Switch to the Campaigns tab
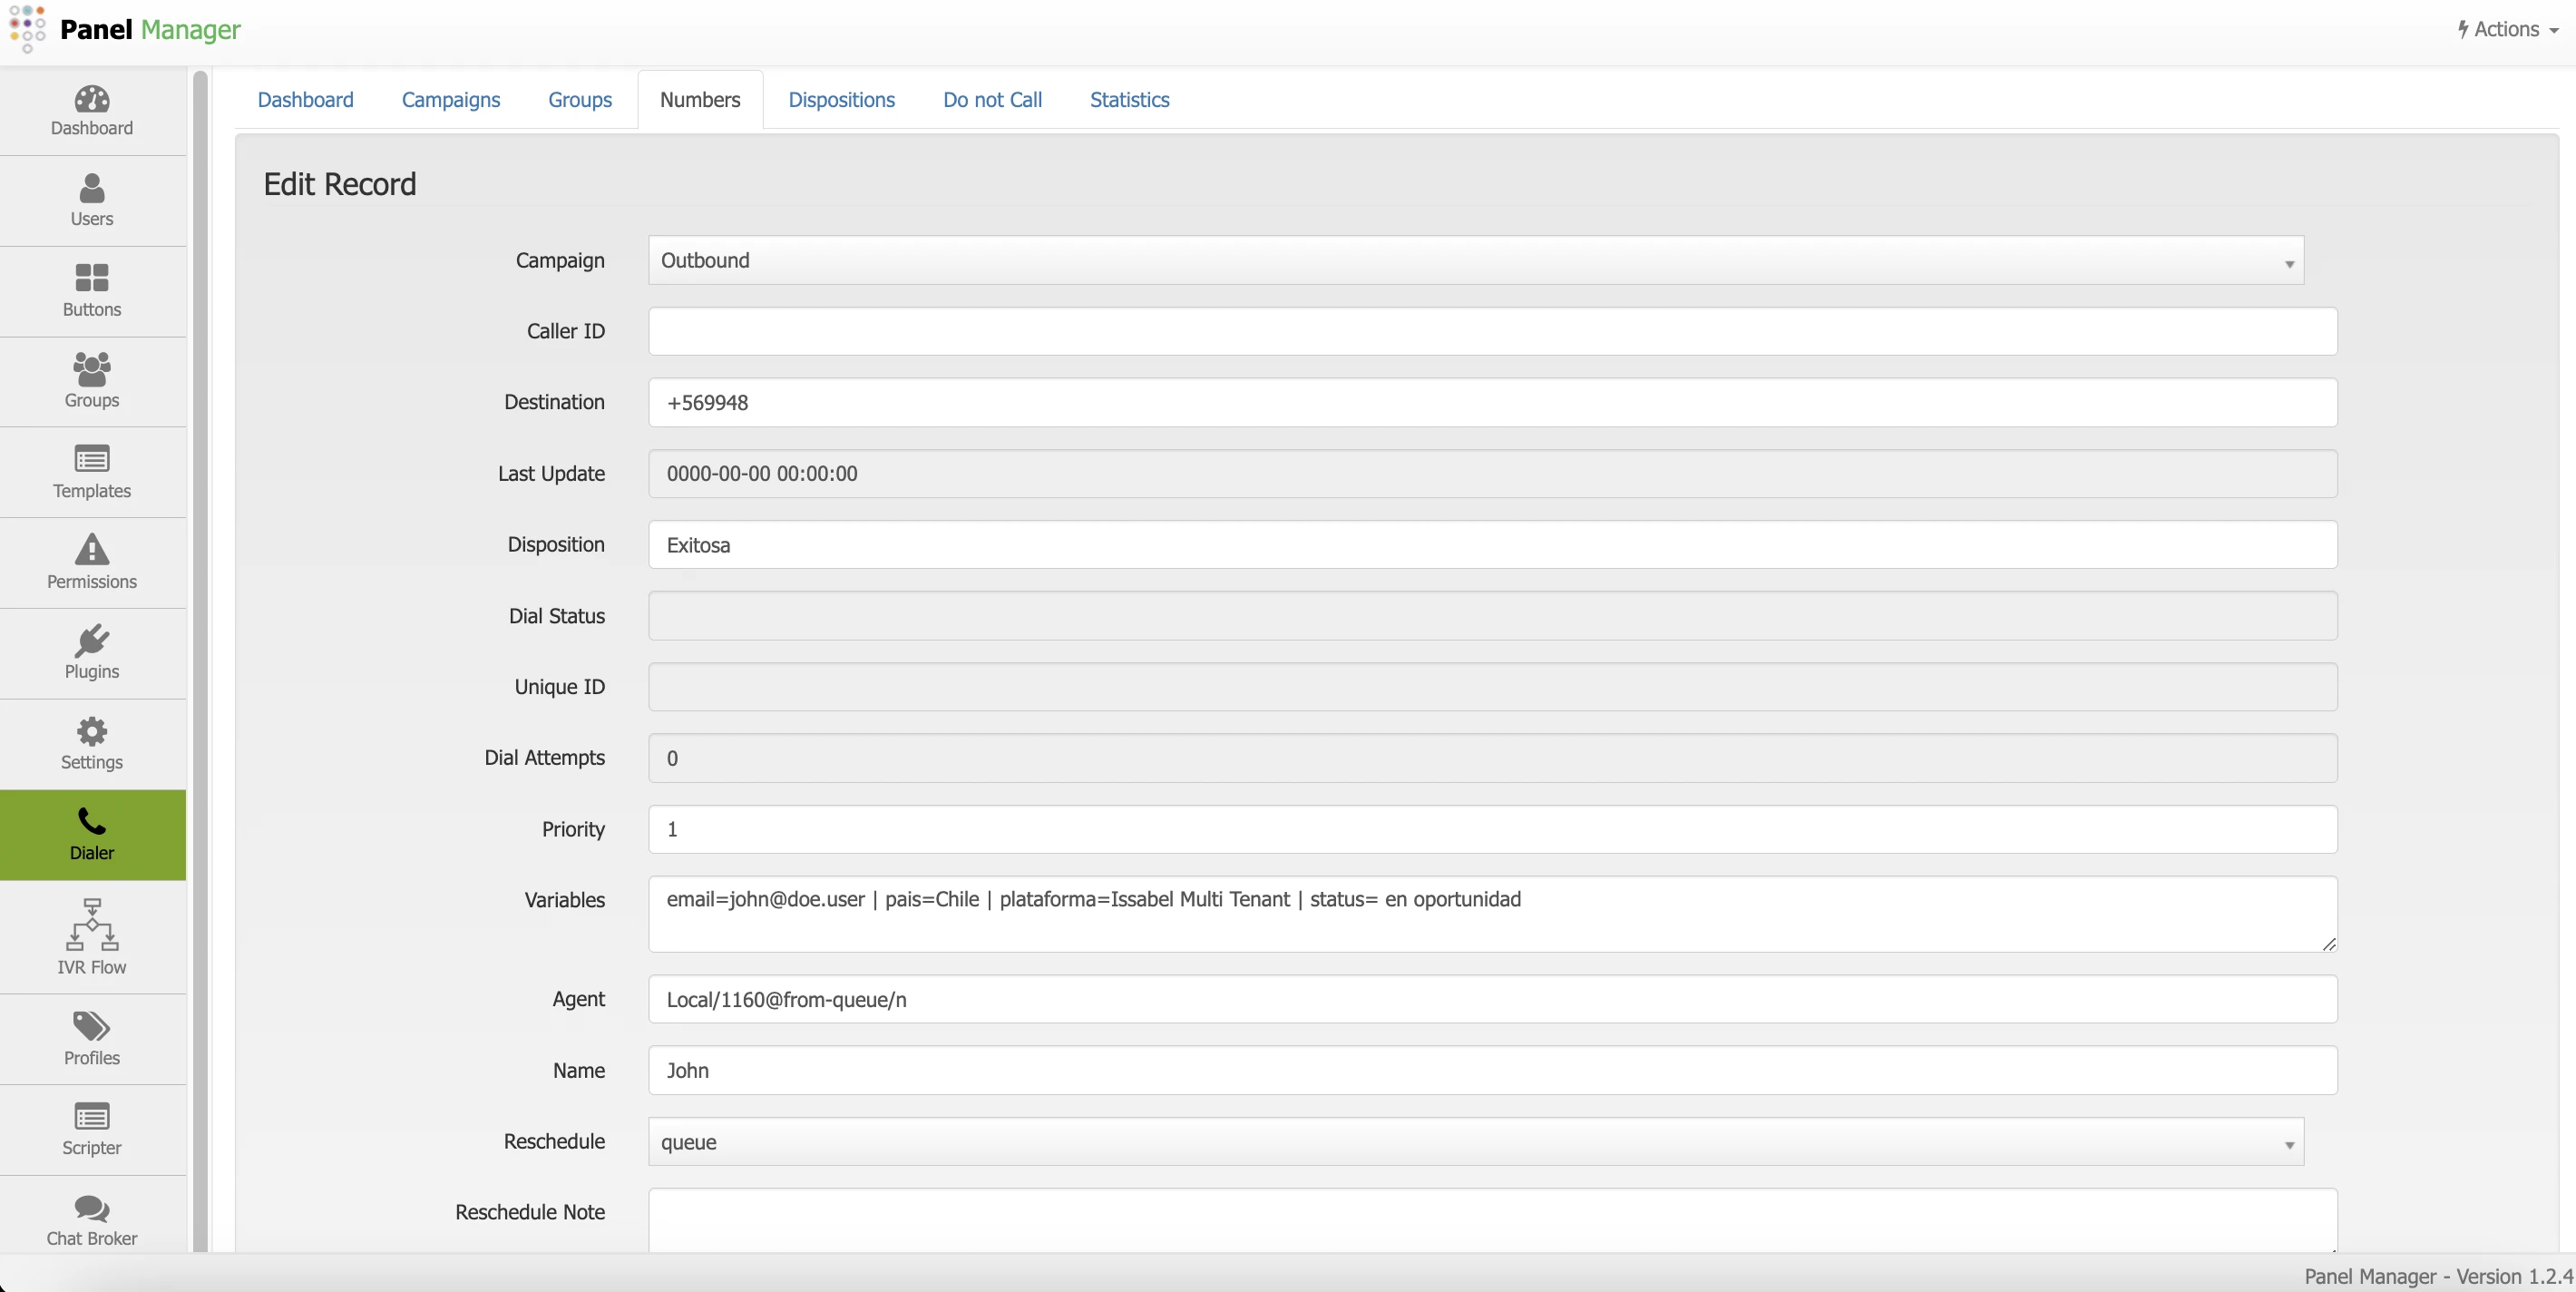The width and height of the screenshot is (2576, 1292). pyautogui.click(x=450, y=100)
